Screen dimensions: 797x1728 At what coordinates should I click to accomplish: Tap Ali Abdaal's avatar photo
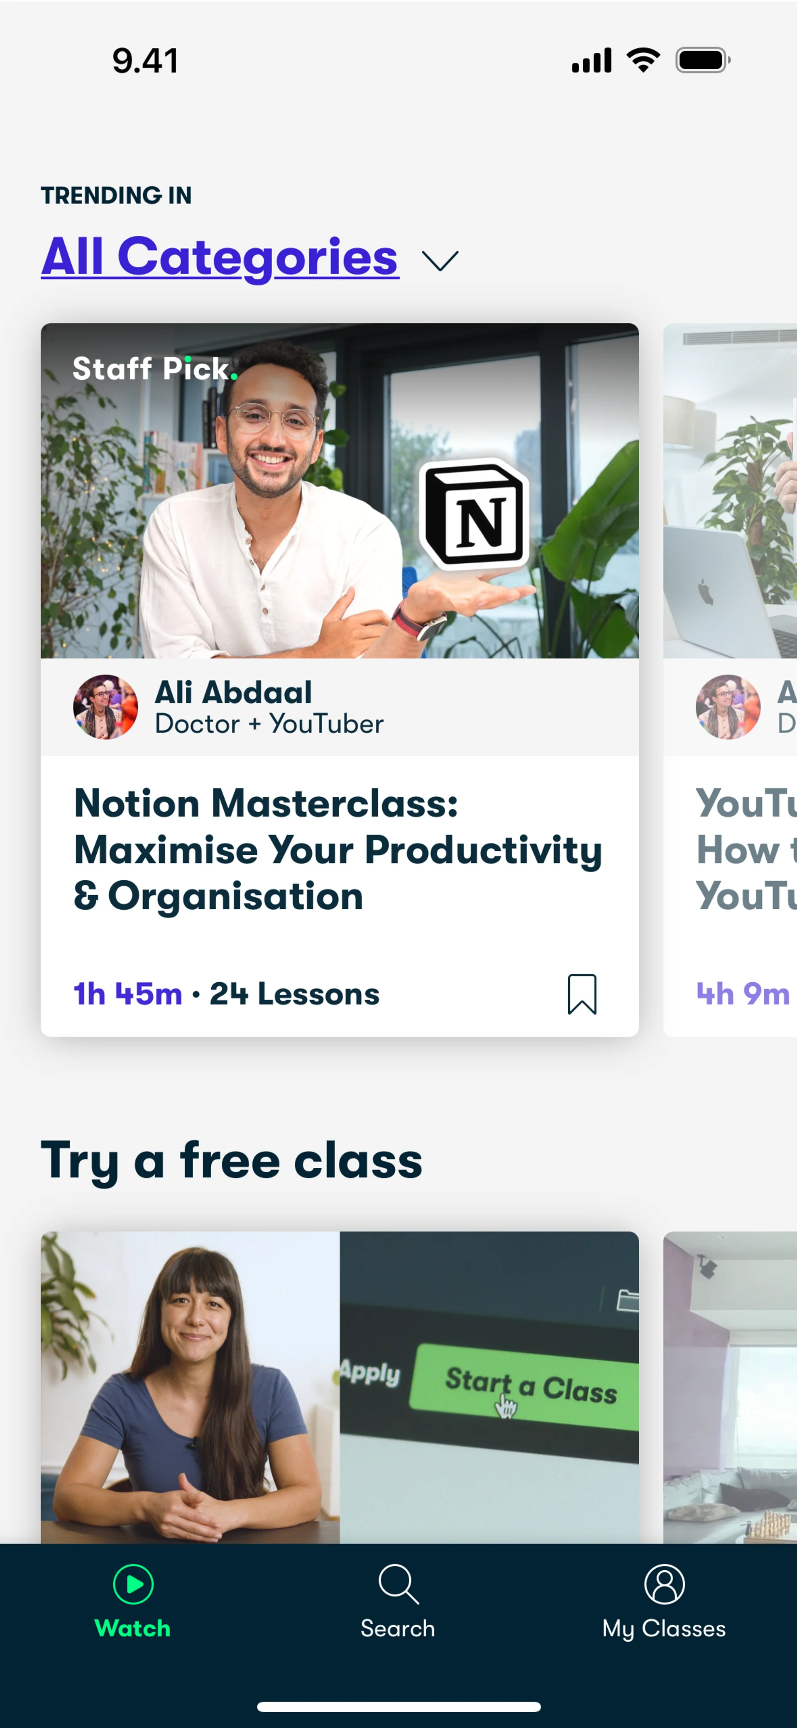[105, 707]
